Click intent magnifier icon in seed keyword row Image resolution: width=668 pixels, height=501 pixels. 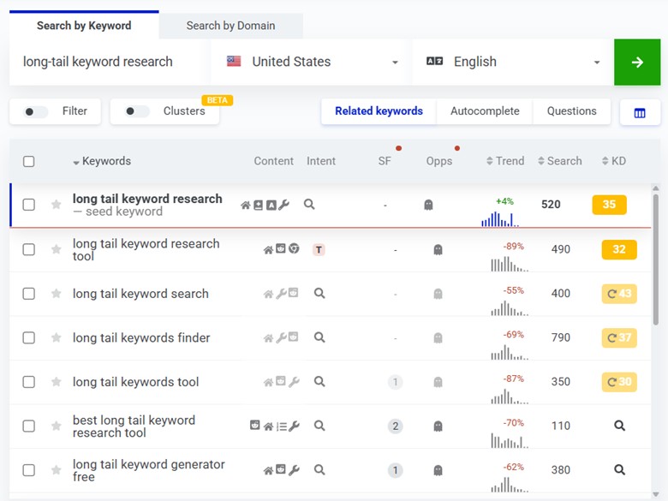tap(309, 205)
